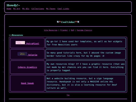This screenshot has width=136, height=102.
Task: Open the My Faves page
Action: pos(51,9)
